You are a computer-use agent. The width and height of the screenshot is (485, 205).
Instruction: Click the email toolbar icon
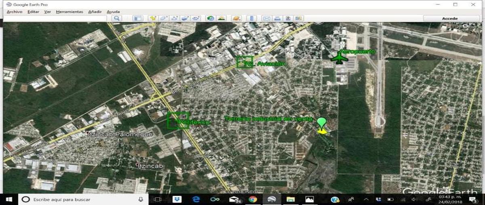pos(267,18)
